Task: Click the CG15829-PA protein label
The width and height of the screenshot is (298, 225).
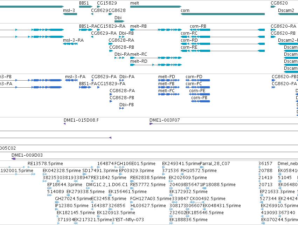Action: point(111,84)
